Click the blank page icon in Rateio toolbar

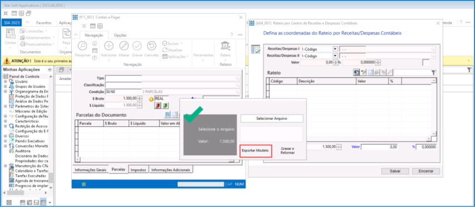[370, 72]
